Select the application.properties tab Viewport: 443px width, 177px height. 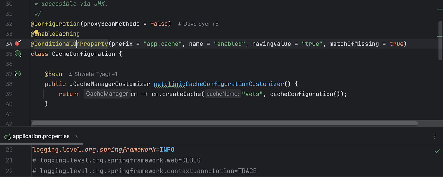point(41,136)
